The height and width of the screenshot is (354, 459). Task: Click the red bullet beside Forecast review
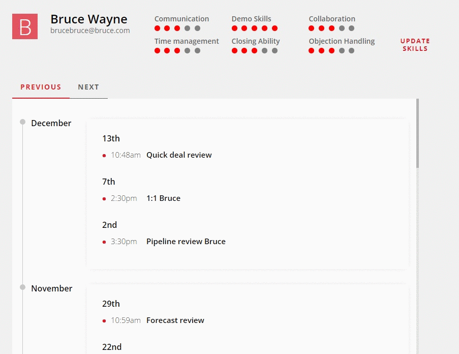104,321
